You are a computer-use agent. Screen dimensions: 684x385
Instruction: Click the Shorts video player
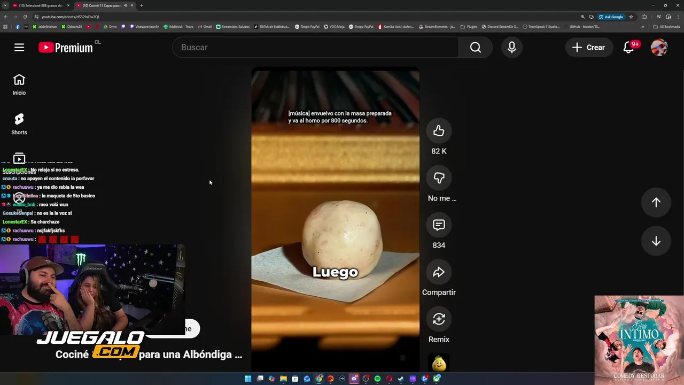point(336,219)
